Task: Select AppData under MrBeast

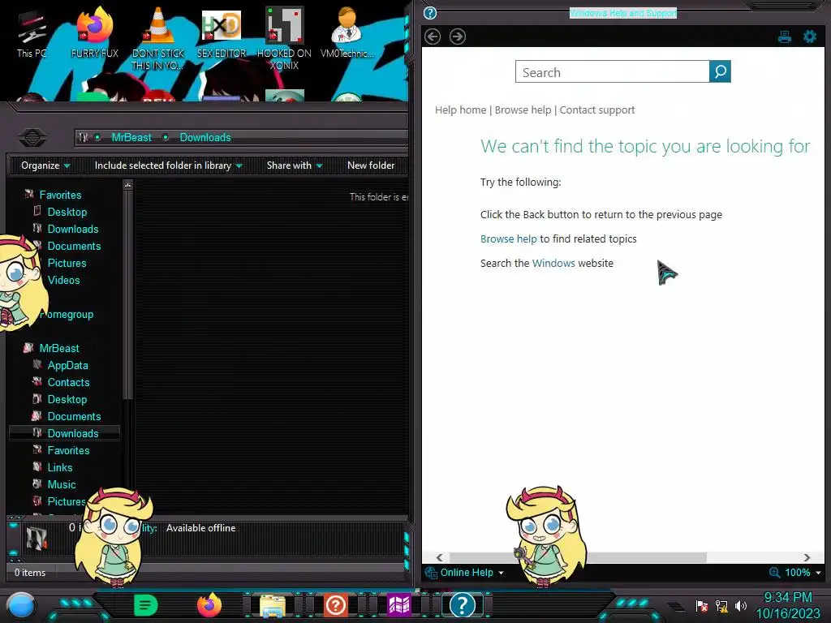Action: pyautogui.click(x=68, y=365)
